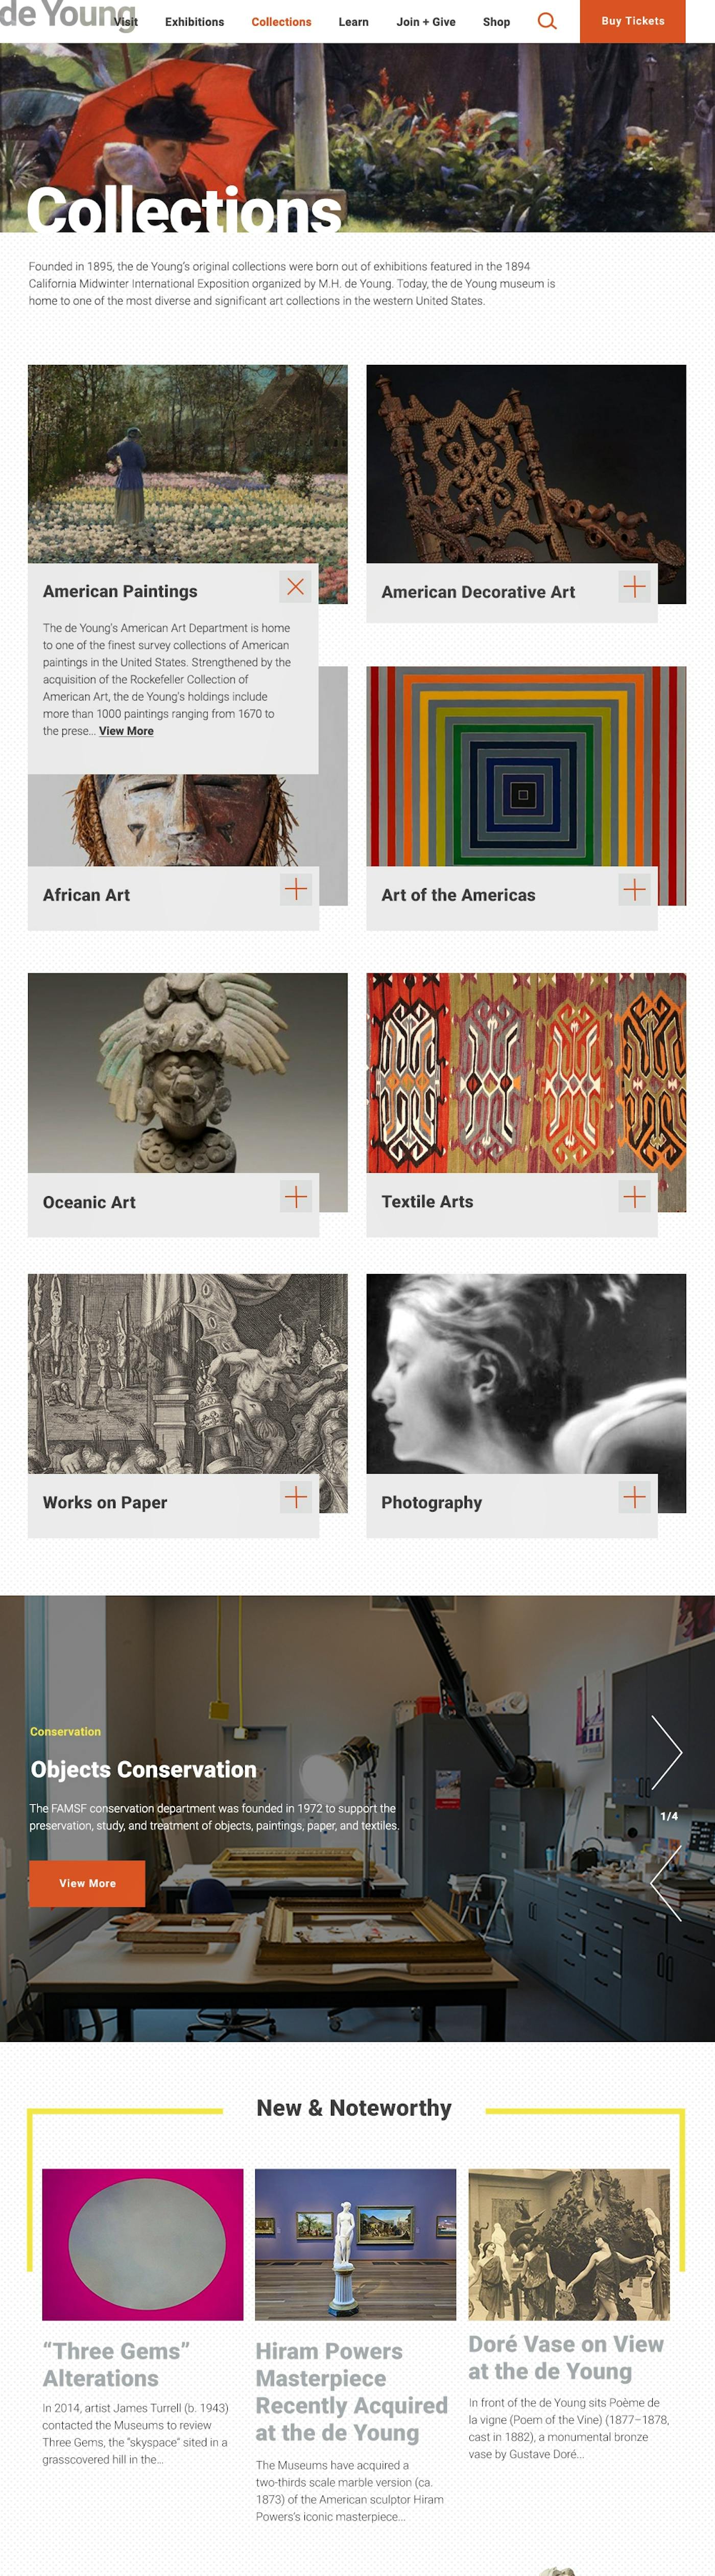Expand the American Decorative Art card
This screenshot has width=715, height=2576.
(634, 587)
